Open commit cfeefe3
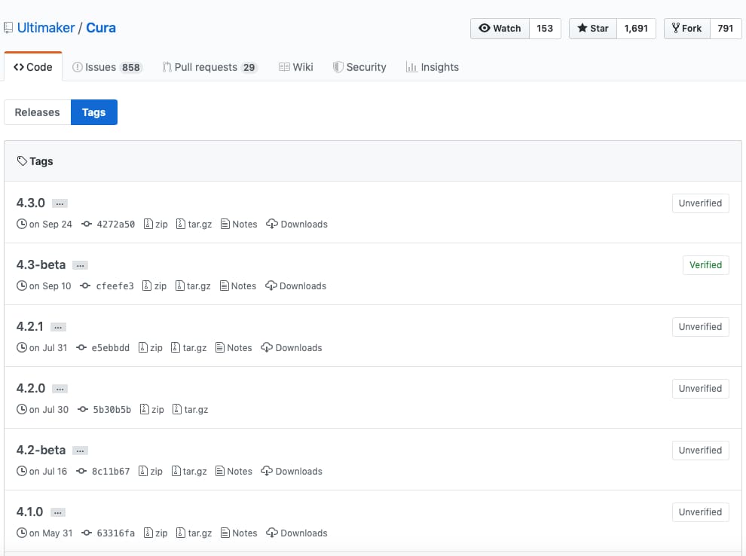Image resolution: width=746 pixels, height=556 pixels. pos(107,286)
